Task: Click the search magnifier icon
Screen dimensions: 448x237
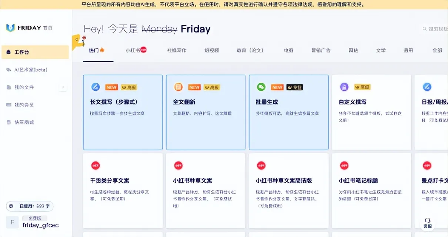Action: pyautogui.click(x=425, y=29)
